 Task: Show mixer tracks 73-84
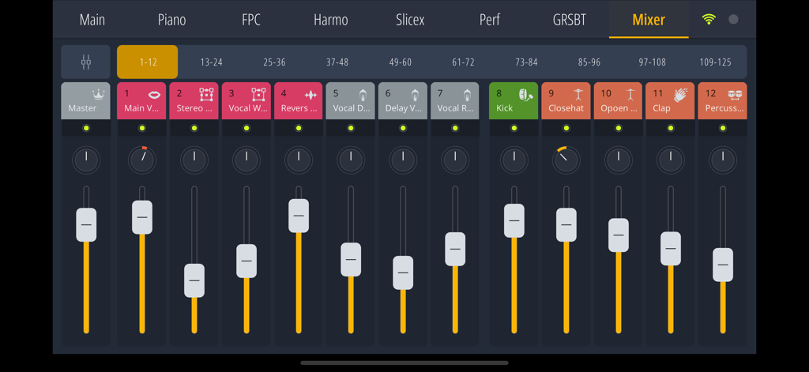click(526, 62)
